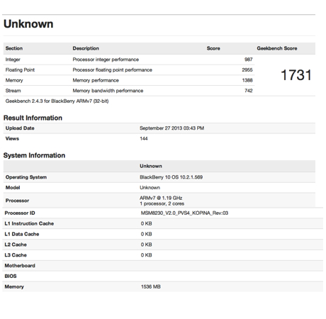Image resolution: width=326 pixels, height=319 pixels.
Task: Select the 'Operating System' label
Action: (26, 177)
